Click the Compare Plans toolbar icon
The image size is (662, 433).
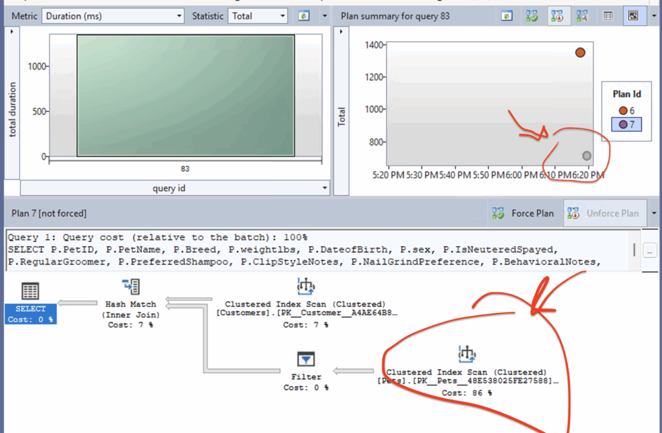click(x=582, y=15)
